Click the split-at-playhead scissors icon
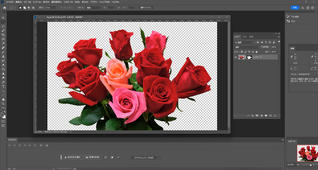The image size is (318, 170). (41, 145)
